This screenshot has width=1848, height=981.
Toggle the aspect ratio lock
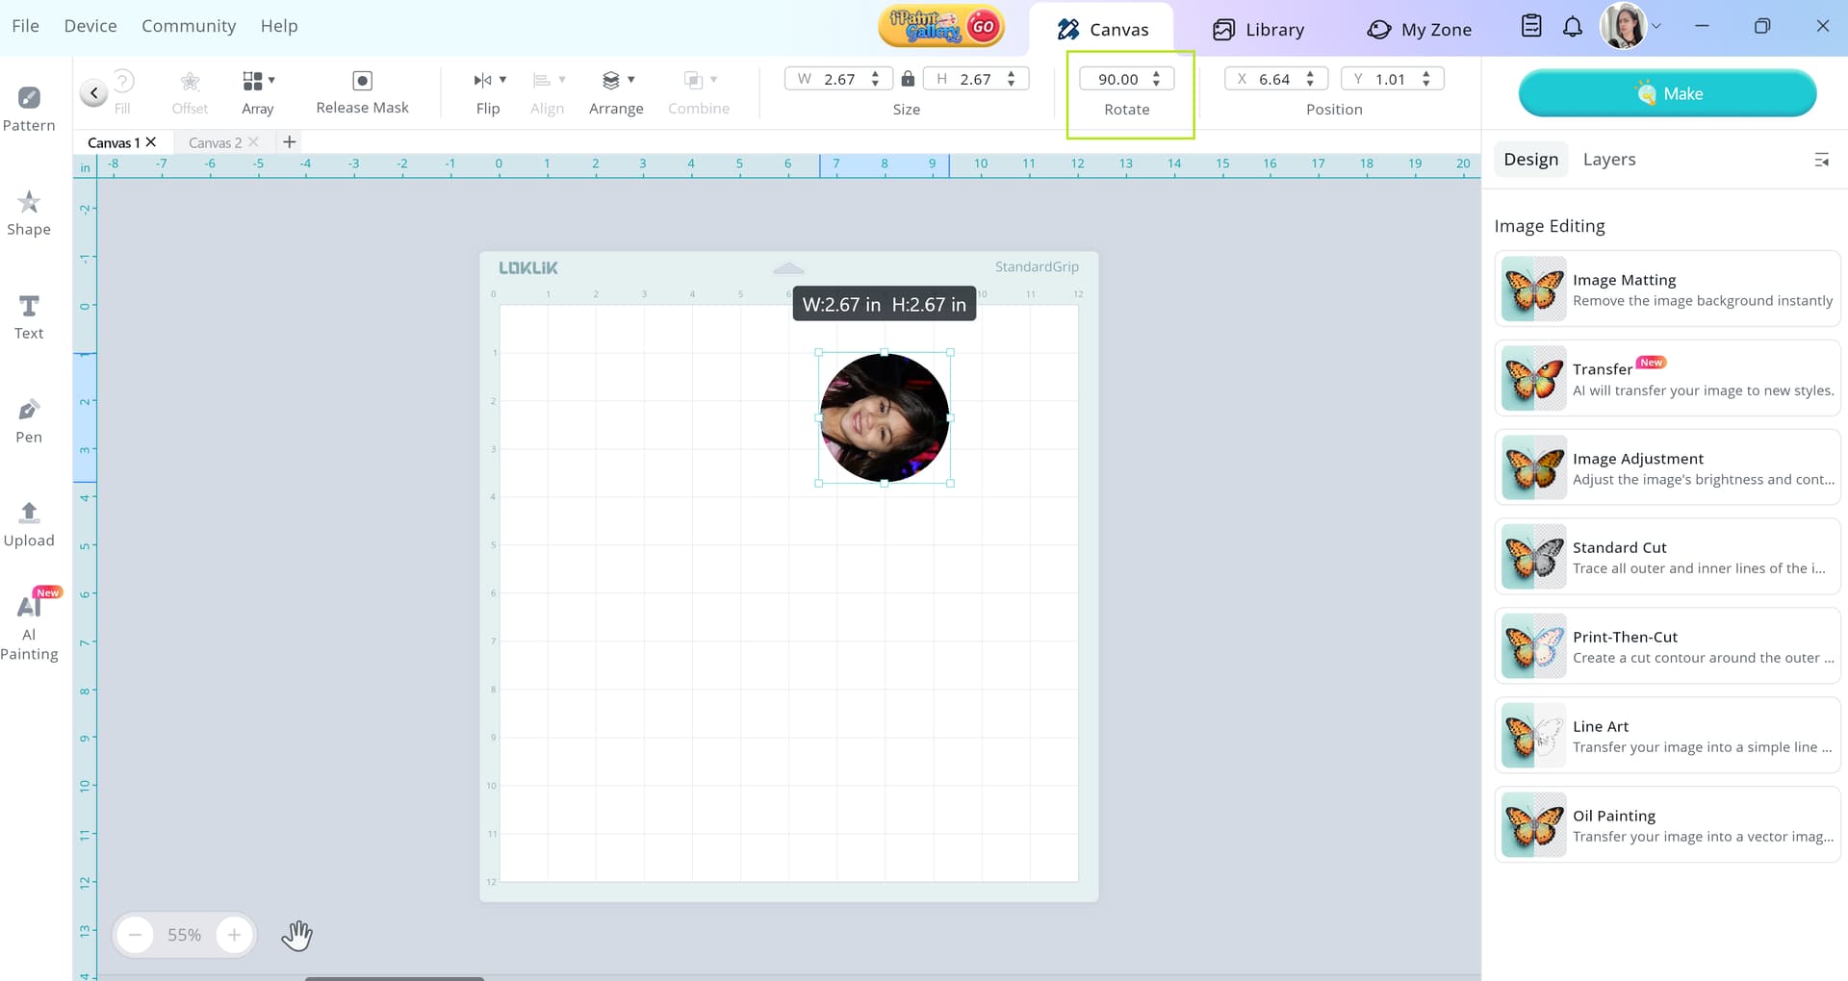pyautogui.click(x=907, y=79)
